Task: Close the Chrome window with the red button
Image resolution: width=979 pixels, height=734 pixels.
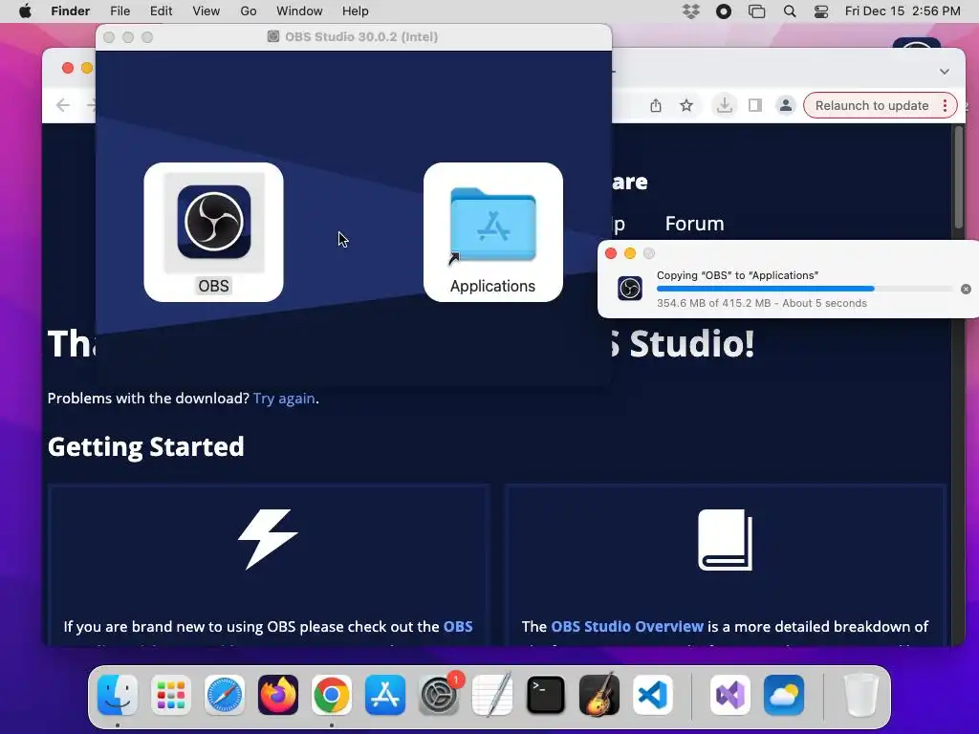Action: [x=68, y=68]
